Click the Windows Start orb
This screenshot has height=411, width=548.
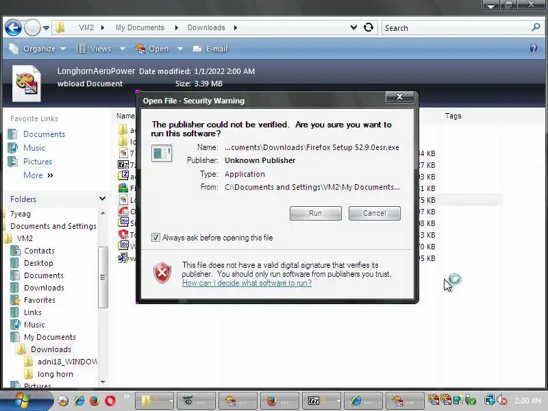tap(22, 401)
